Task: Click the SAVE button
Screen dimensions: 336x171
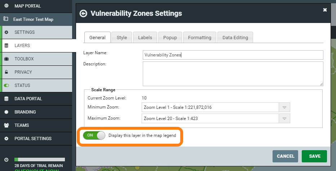Action: pyautogui.click(x=314, y=156)
